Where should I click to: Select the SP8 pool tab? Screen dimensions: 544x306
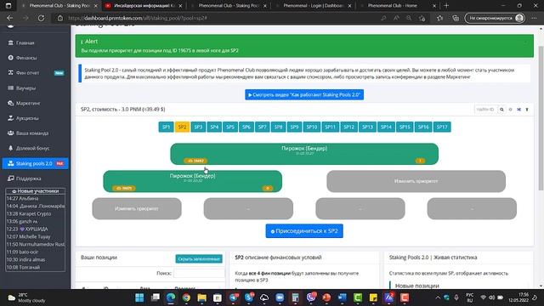278,127
